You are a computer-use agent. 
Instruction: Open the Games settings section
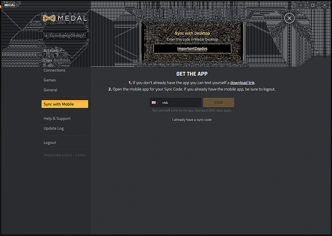click(x=50, y=80)
